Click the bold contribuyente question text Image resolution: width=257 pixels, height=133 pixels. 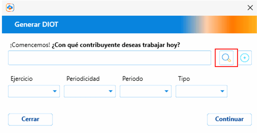click(116, 45)
